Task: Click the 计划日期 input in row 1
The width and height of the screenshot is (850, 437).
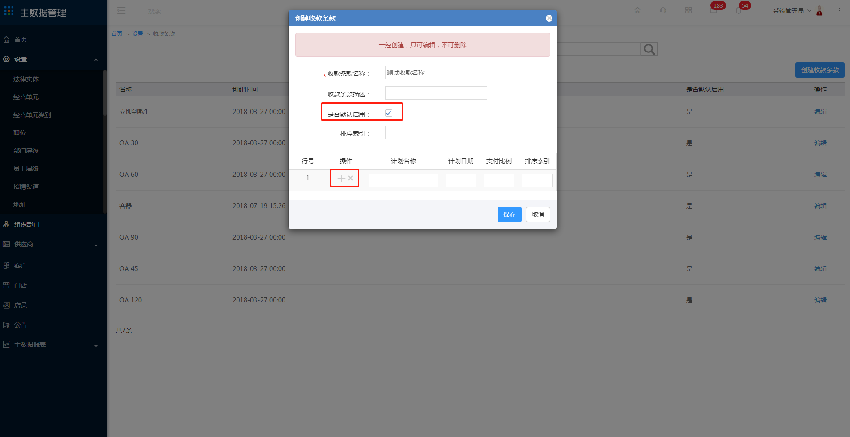Action: pyautogui.click(x=460, y=180)
